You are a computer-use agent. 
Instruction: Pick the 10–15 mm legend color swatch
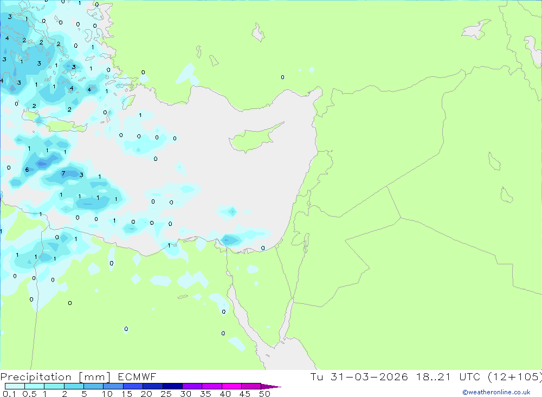coord(113,386)
